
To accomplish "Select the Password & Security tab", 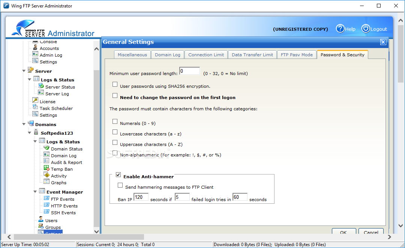I will pyautogui.click(x=342, y=55).
